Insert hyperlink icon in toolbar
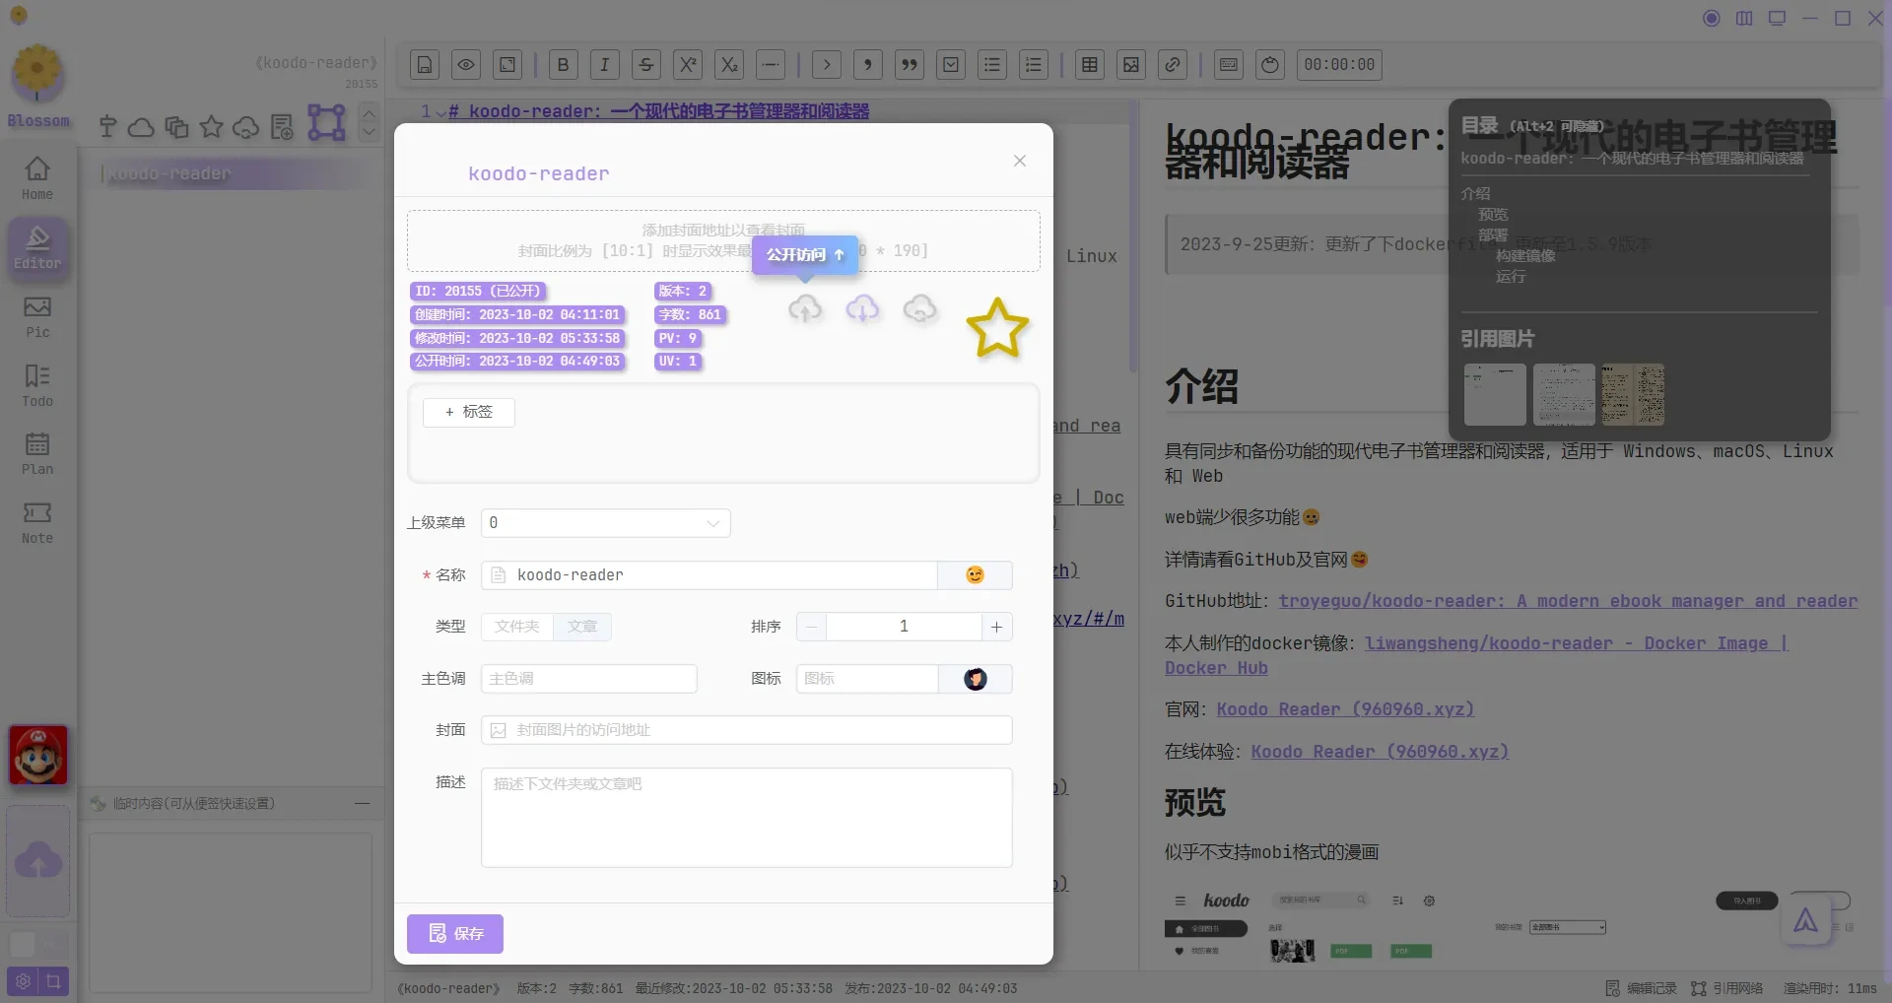Viewport: 1892px width, 1003px height. click(1173, 65)
